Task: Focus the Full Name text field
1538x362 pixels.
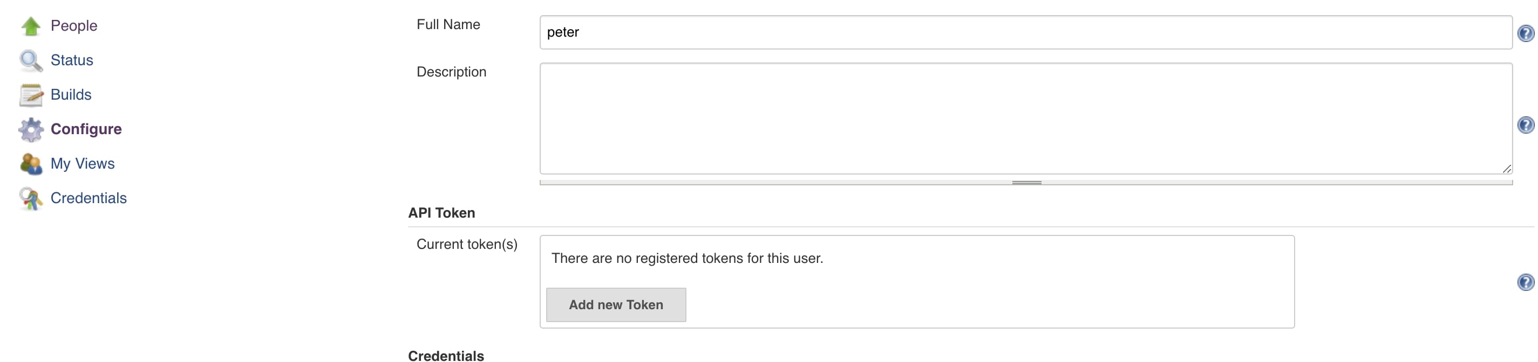Action: (x=1025, y=33)
